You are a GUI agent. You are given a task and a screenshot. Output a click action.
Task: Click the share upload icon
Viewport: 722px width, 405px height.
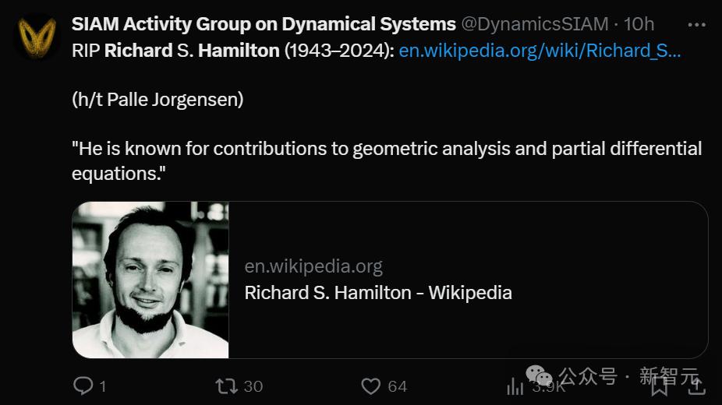point(696,386)
